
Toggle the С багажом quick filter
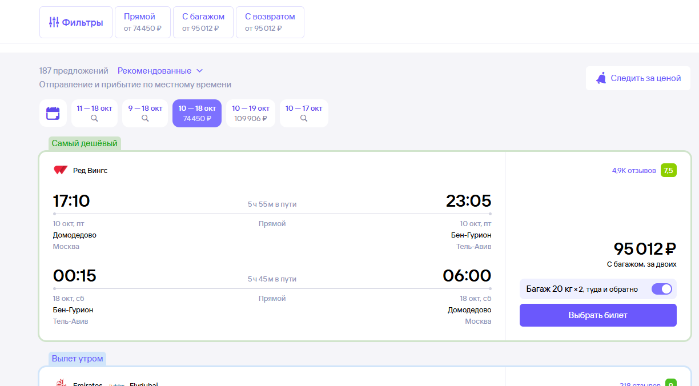point(203,22)
